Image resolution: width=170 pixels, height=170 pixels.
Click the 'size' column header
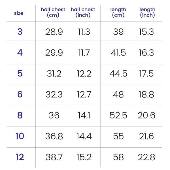pyautogui.click(x=19, y=13)
